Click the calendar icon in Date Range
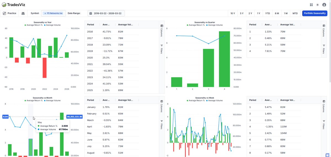 pos(91,13)
